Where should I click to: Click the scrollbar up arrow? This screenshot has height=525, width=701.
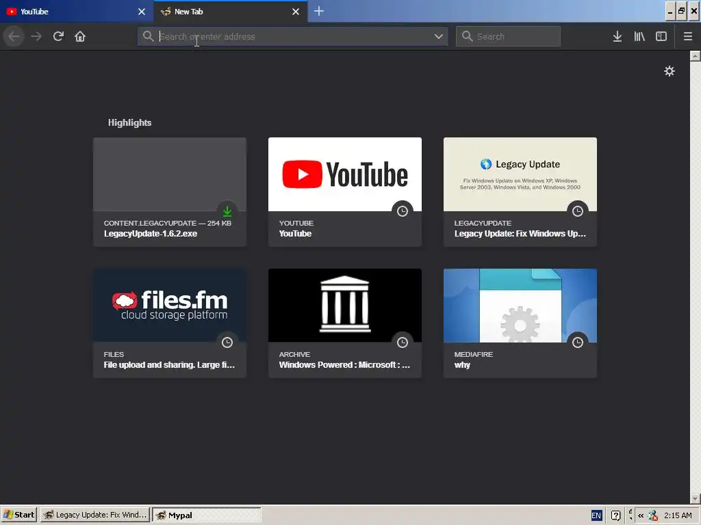696,56
